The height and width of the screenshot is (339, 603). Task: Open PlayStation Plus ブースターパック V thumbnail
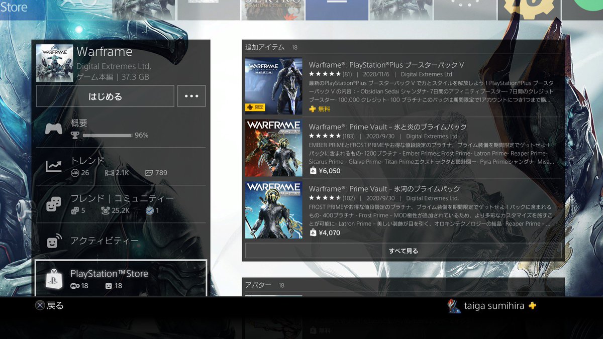pos(274,86)
